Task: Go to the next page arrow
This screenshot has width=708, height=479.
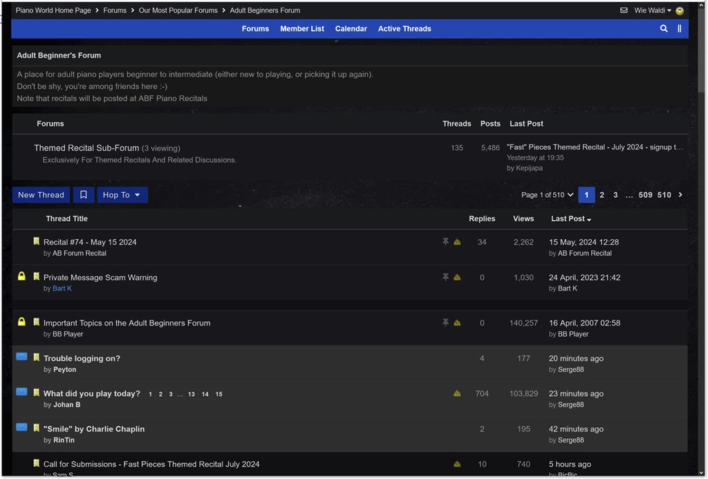Action: point(680,195)
